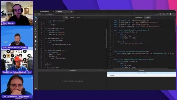Open the settings gear in the REPL sidebar
This screenshot has height=100, width=177.
click(x=36, y=41)
